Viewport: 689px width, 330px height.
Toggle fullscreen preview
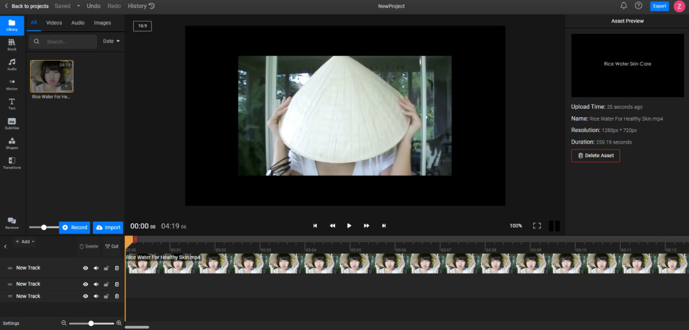click(x=537, y=226)
